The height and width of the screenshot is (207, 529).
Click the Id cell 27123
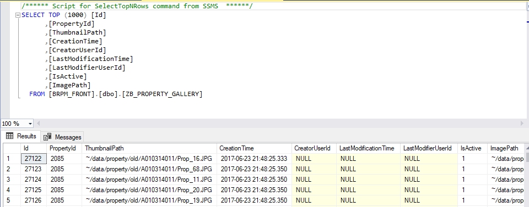tap(34, 169)
